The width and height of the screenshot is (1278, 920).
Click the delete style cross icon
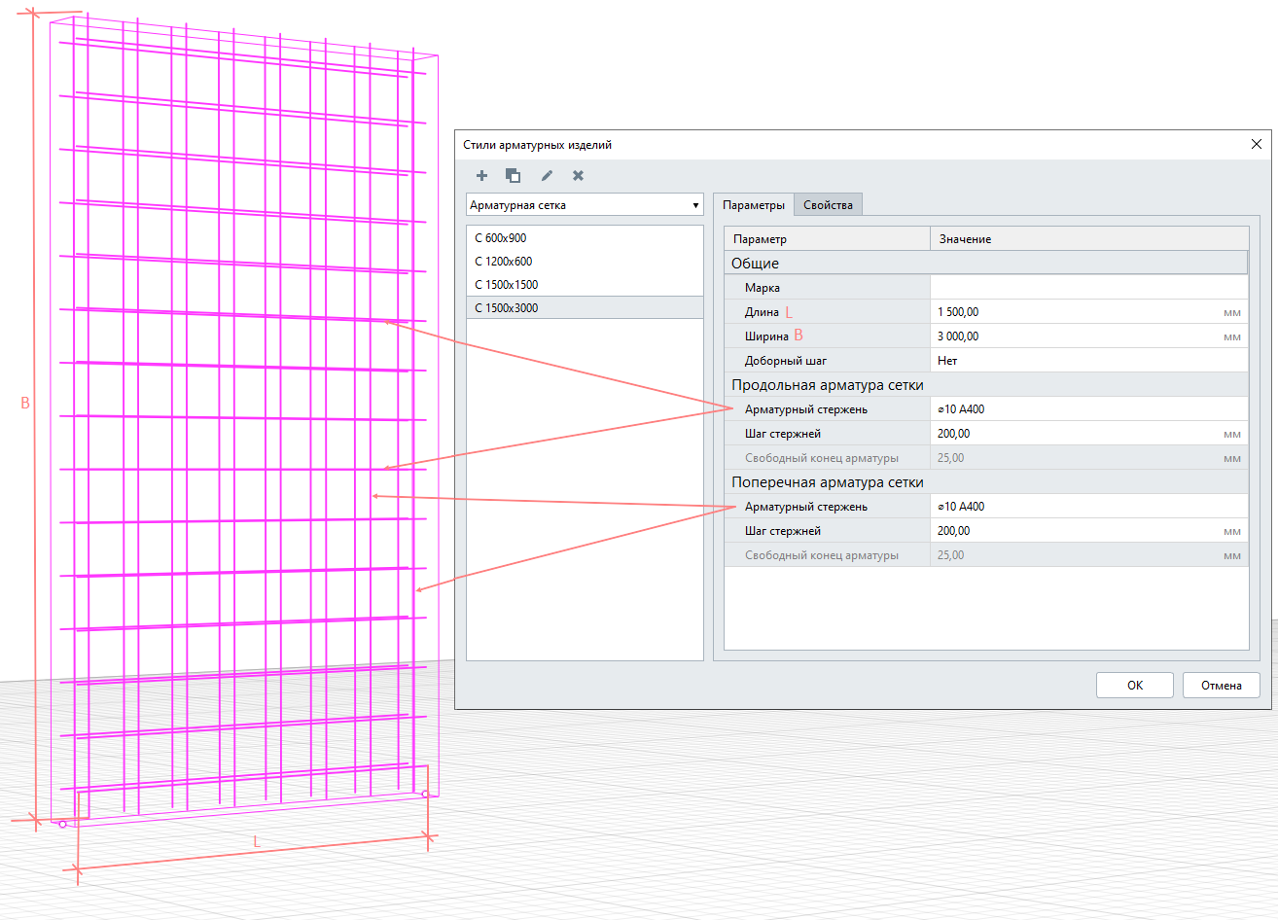coord(578,176)
